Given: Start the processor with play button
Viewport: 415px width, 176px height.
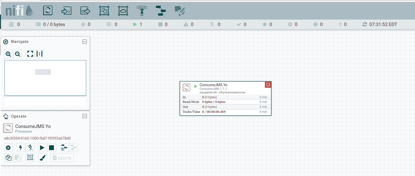Looking at the screenshot, I should [x=42, y=148].
